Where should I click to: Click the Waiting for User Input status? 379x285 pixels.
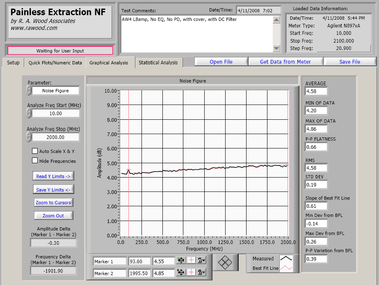(x=60, y=51)
